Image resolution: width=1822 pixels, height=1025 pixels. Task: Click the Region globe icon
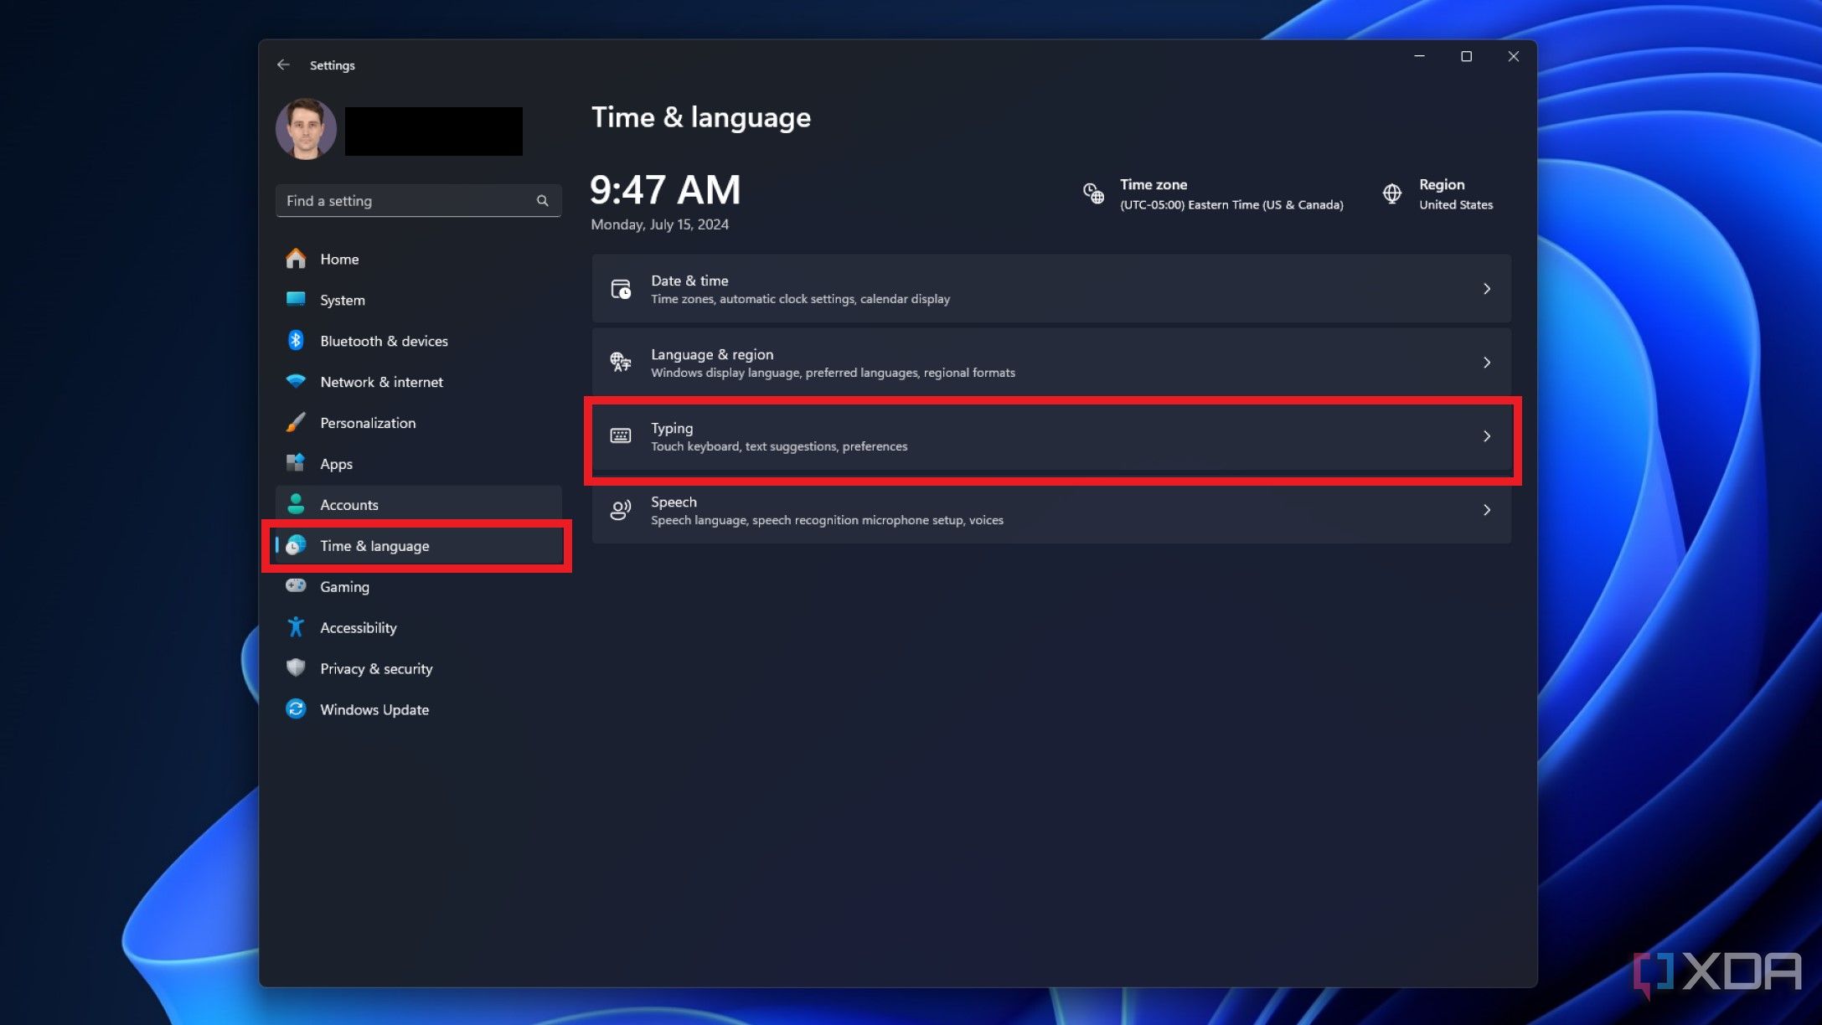1391,193
